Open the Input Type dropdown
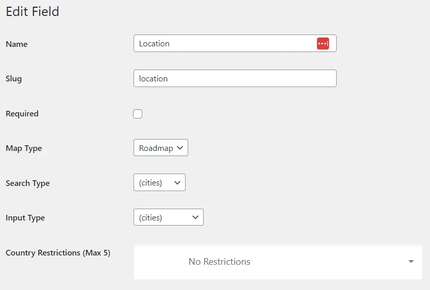This screenshot has width=430, height=290. pos(169,217)
